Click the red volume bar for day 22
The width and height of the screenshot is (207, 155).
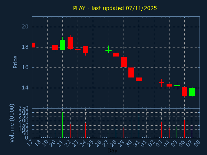71,131
